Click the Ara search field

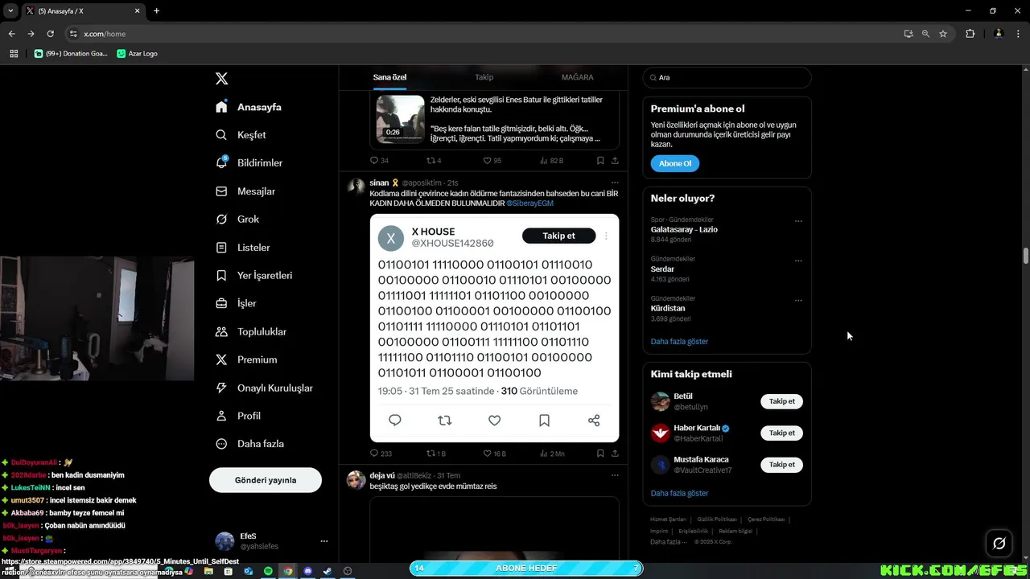click(x=727, y=77)
